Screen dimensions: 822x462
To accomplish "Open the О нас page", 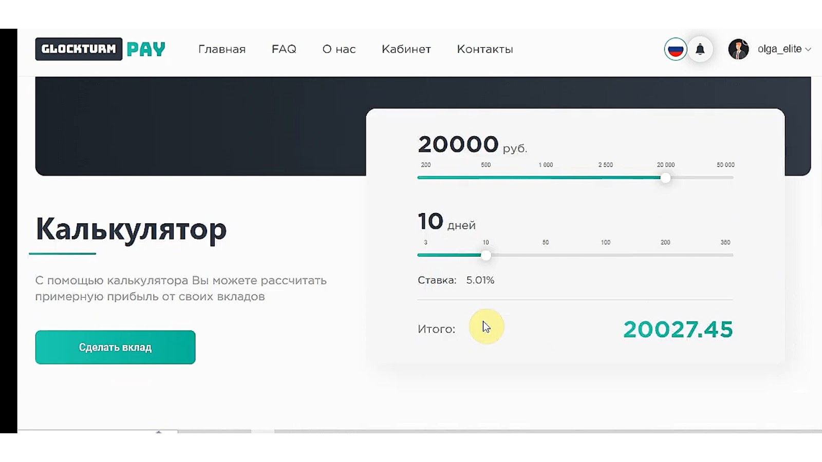I will (339, 49).
